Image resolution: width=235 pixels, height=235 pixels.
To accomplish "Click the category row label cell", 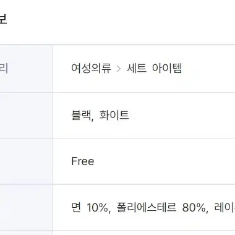I will 26,69.
